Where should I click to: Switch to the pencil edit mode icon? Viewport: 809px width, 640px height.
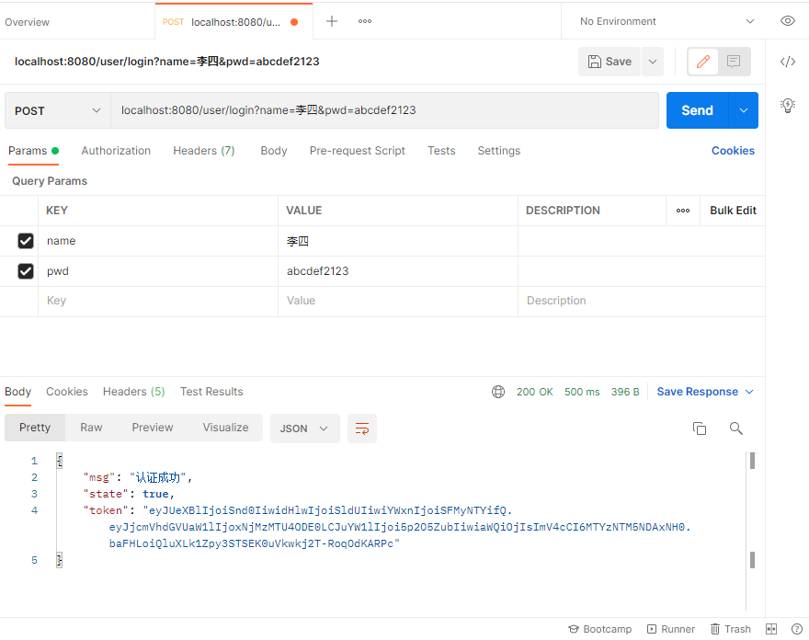(702, 62)
